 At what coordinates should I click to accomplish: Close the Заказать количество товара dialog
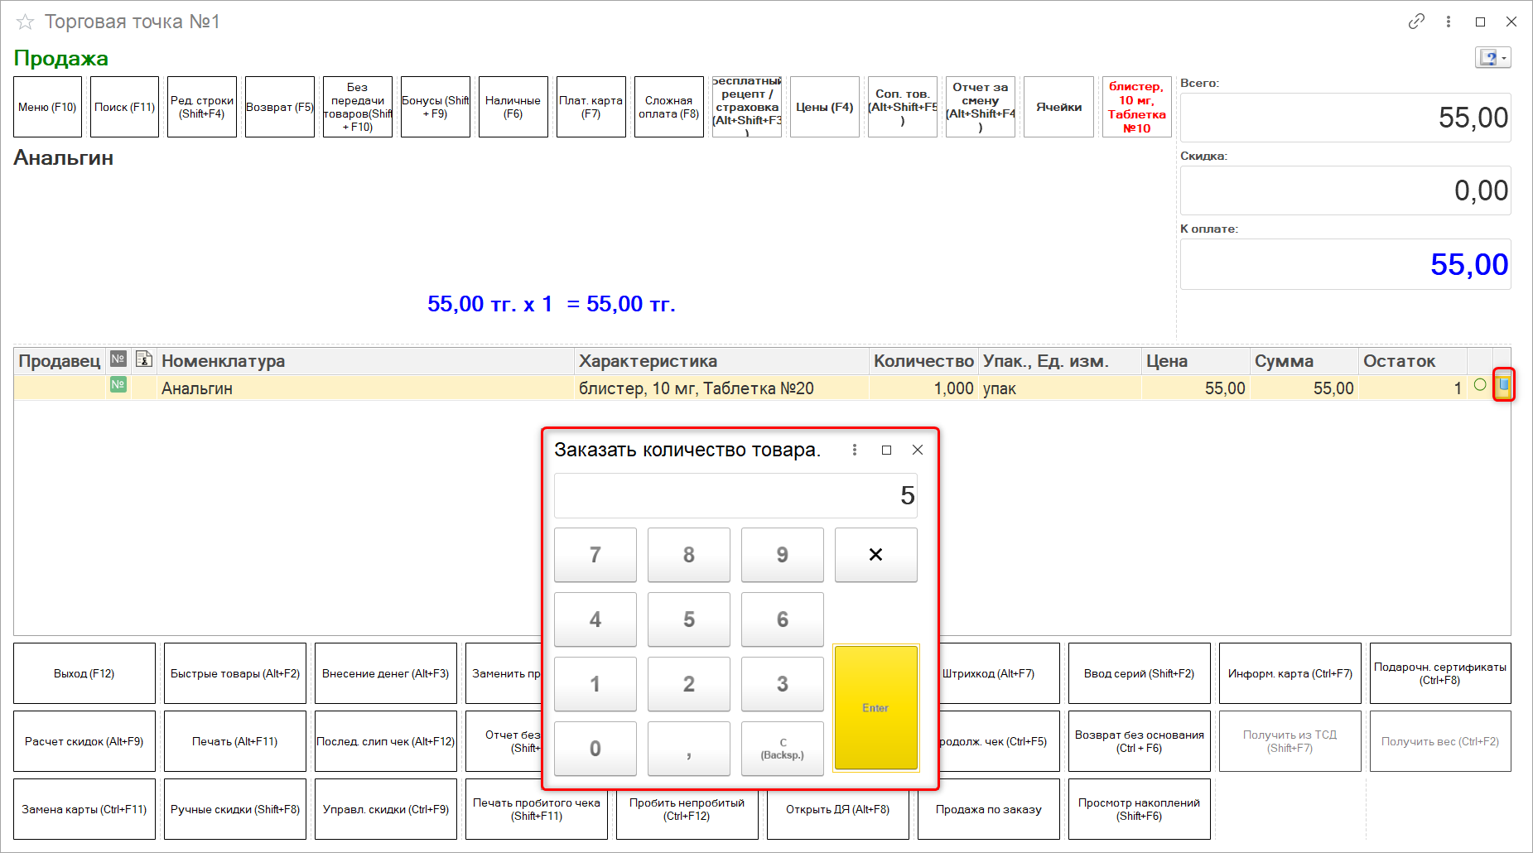point(918,450)
